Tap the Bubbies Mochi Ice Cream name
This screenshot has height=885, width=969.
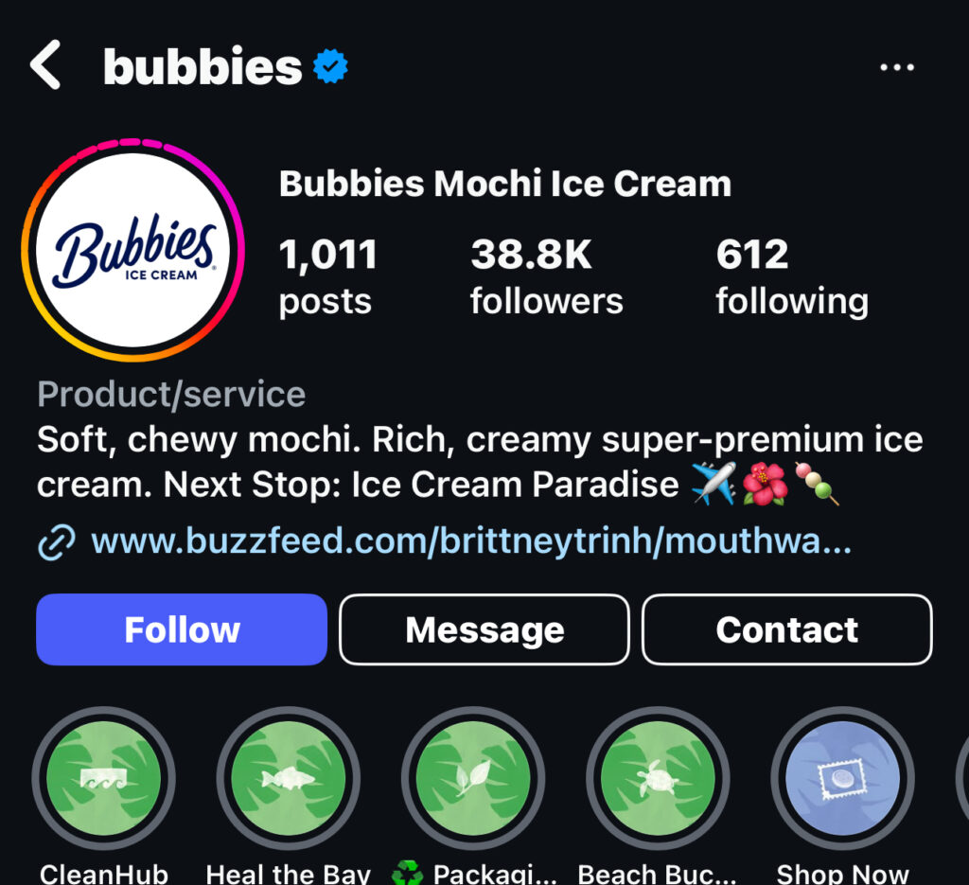(x=505, y=184)
